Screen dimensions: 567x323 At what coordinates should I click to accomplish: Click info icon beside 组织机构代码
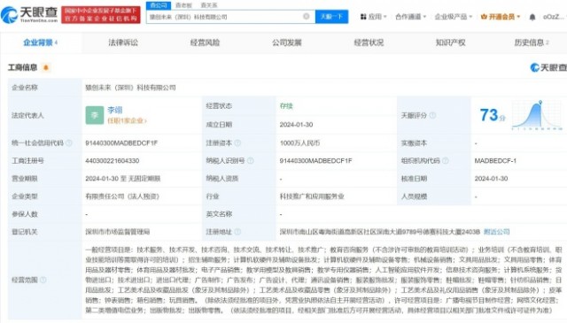pos(445,161)
